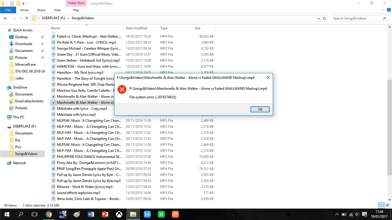This screenshot has width=392, height=220.
Task: Select This PC in the navigation pane
Action: coord(18,117)
